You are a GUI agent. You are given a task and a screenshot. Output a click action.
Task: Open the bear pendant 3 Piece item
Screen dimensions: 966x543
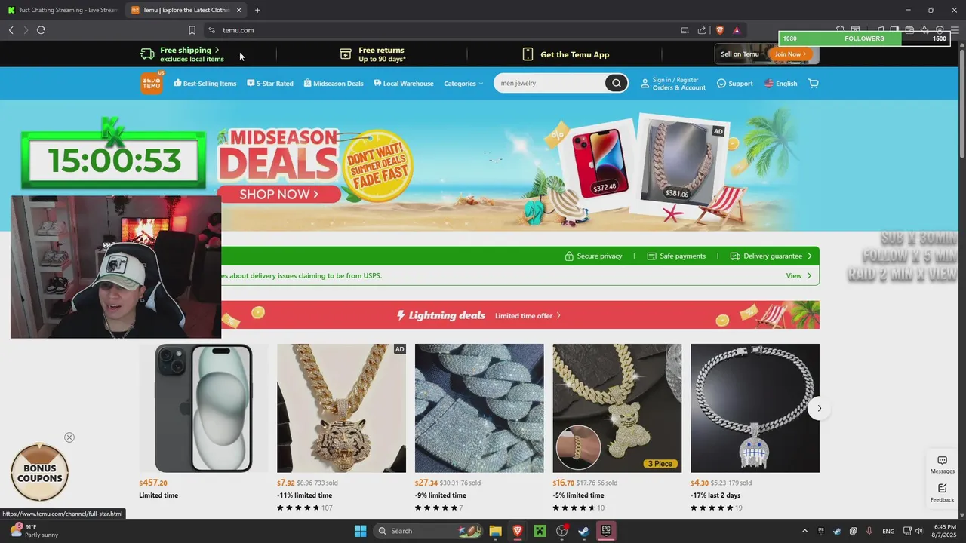[x=617, y=408]
